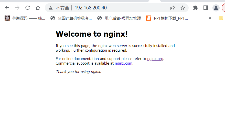This screenshot has height=117, width=225.
Task: Bookmark this page with the star
Action: pyautogui.click(x=183, y=8)
